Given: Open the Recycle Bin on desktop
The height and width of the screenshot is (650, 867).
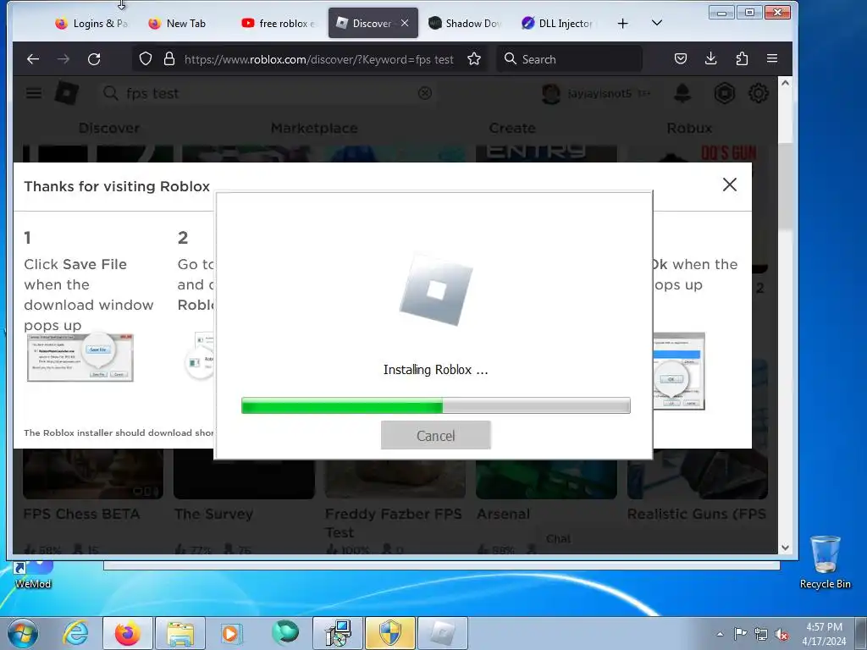Looking at the screenshot, I should pos(825,562).
